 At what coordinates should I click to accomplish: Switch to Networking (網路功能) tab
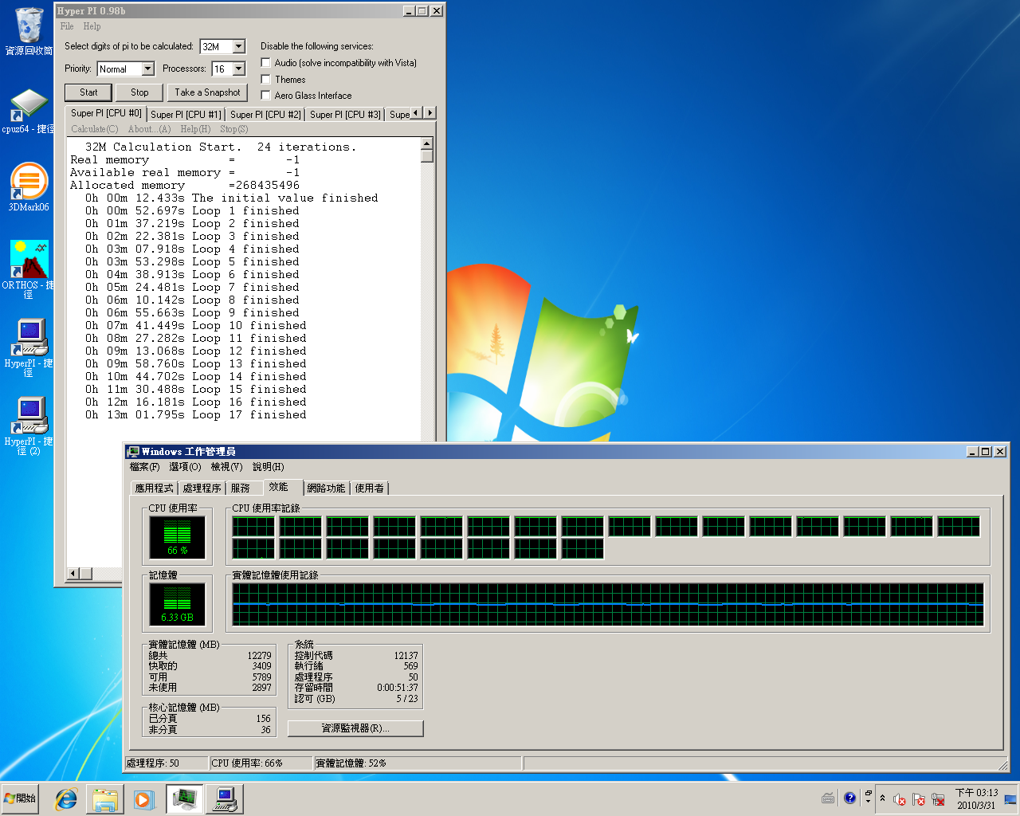[326, 488]
